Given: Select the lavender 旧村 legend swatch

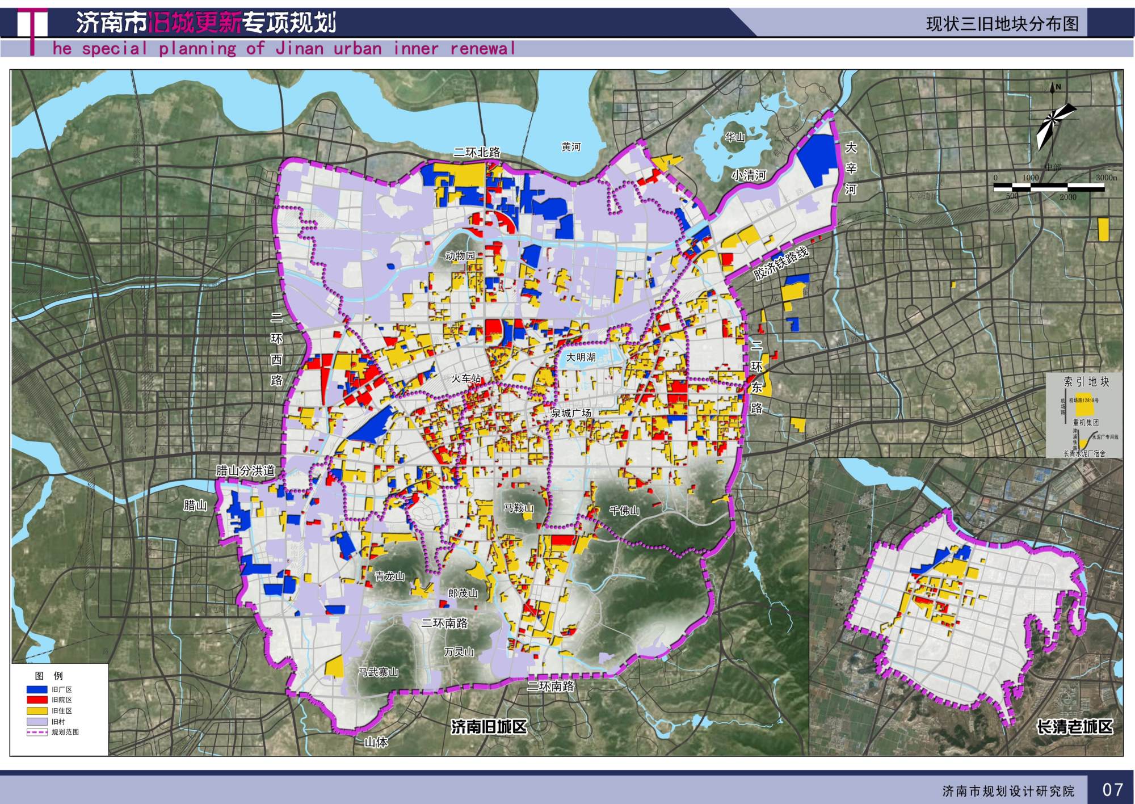Looking at the screenshot, I should [x=37, y=721].
